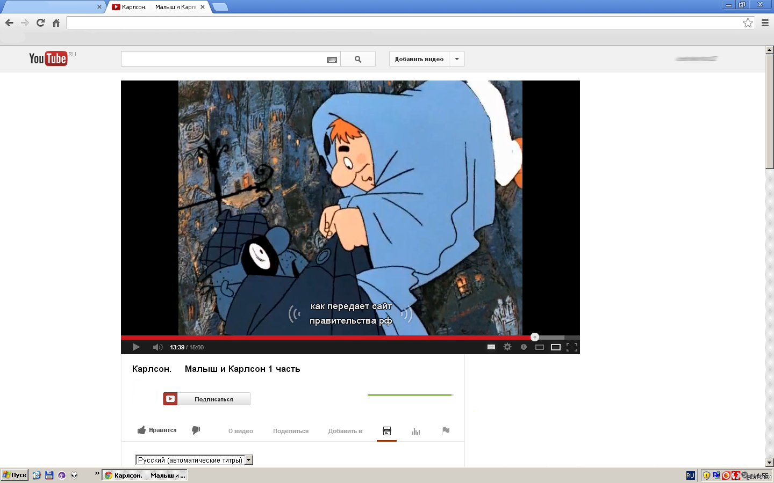Open the Поделиться tab
This screenshot has height=483, width=774.
pos(291,431)
